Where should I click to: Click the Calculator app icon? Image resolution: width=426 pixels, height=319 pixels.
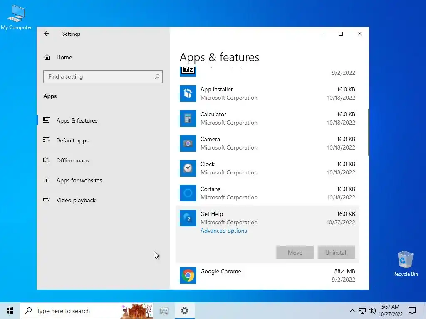(188, 118)
